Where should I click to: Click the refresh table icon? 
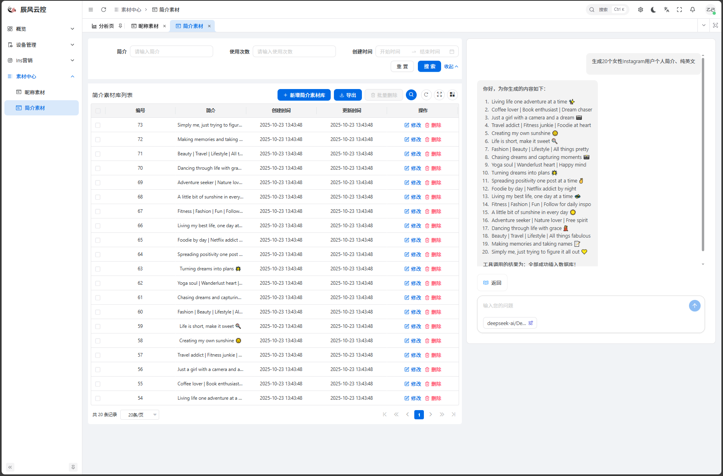(426, 95)
